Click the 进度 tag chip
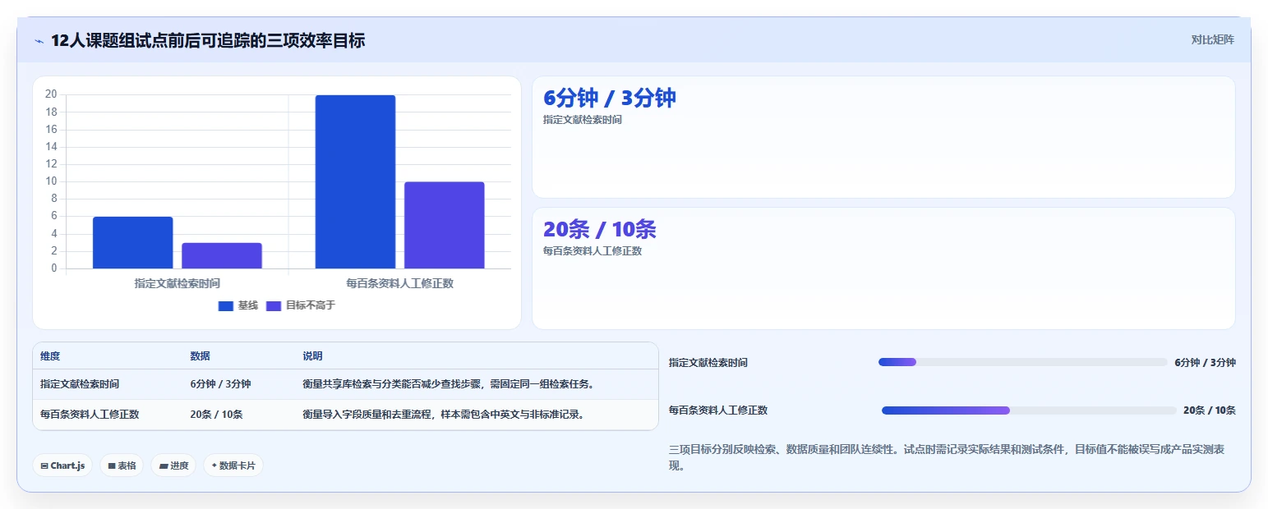The width and height of the screenshot is (1268, 509). (173, 465)
